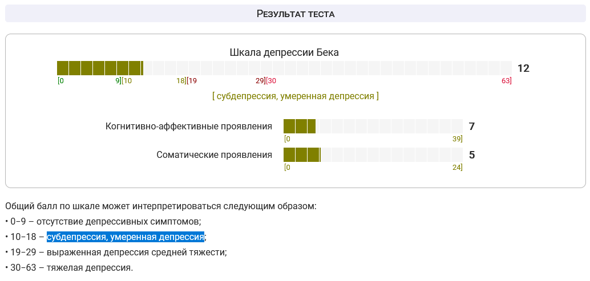Click the total score number 12
This screenshot has height=281, width=590.
click(523, 68)
